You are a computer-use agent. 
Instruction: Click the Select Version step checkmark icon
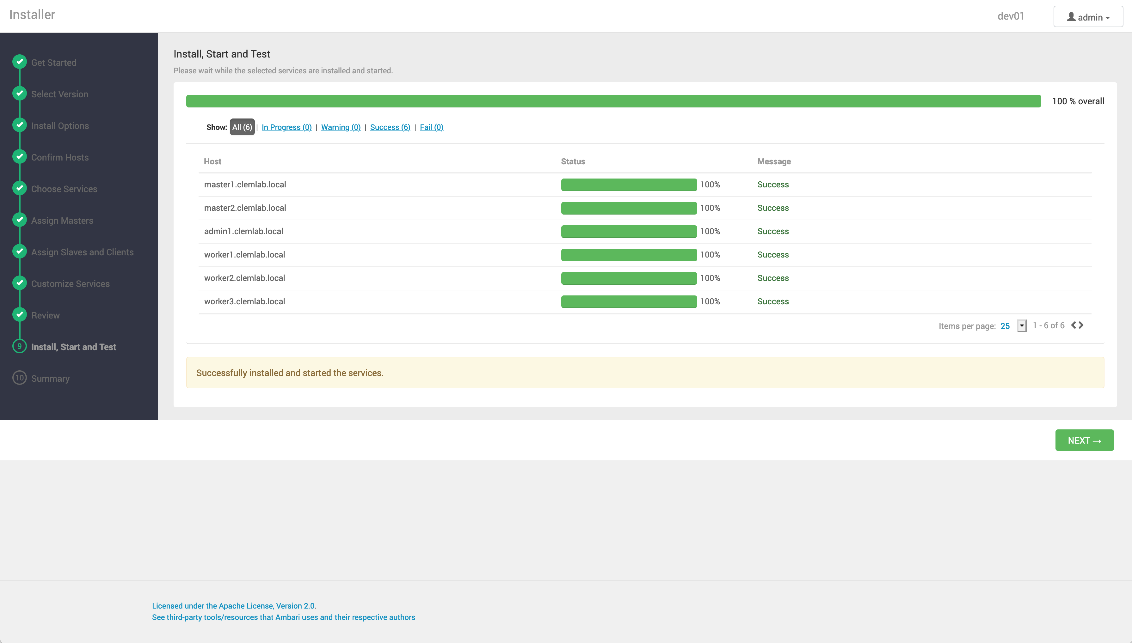tap(19, 94)
